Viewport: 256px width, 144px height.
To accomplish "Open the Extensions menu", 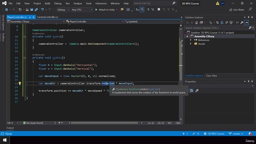I will [101, 3].
